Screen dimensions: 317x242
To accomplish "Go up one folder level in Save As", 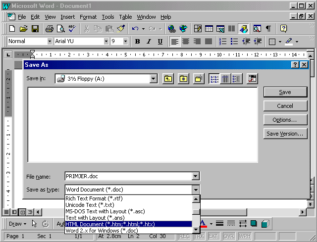I will click(168, 79).
